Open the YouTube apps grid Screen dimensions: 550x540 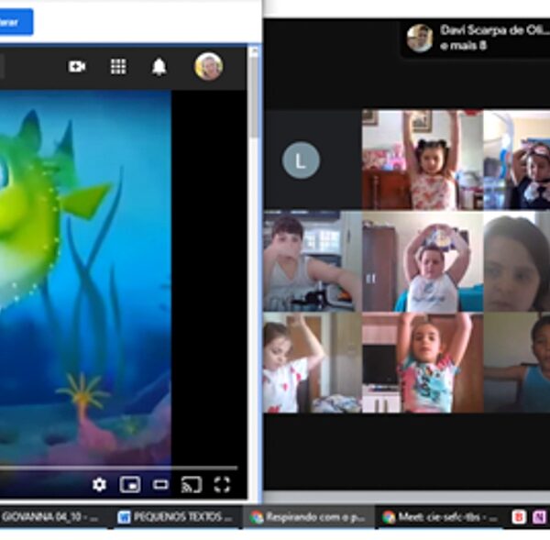click(118, 67)
